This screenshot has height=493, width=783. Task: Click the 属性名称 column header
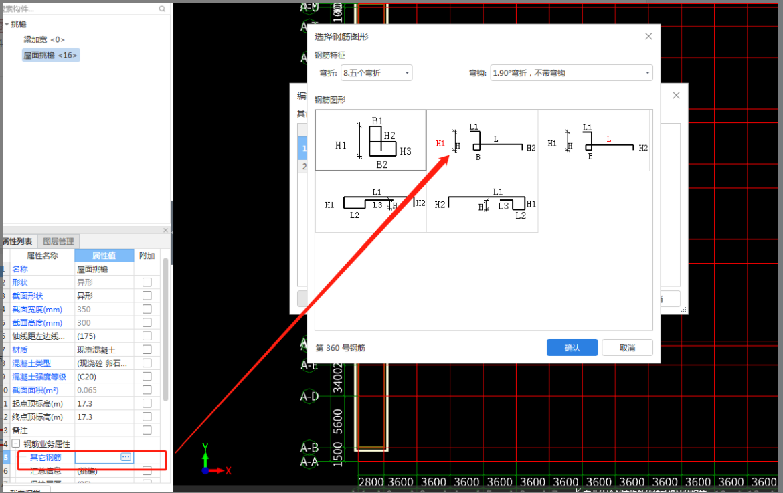pyautogui.click(x=42, y=256)
